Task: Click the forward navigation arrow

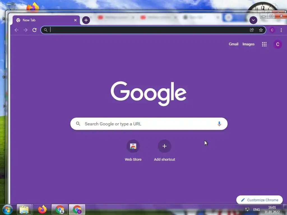Action: (x=26, y=30)
